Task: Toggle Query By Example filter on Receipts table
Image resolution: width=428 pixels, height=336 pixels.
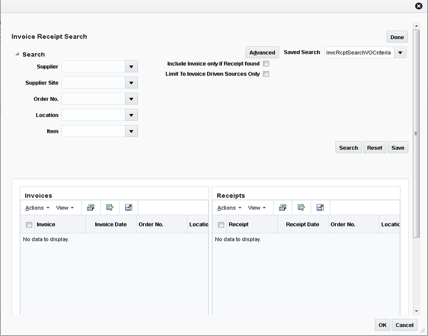Action: click(x=302, y=207)
